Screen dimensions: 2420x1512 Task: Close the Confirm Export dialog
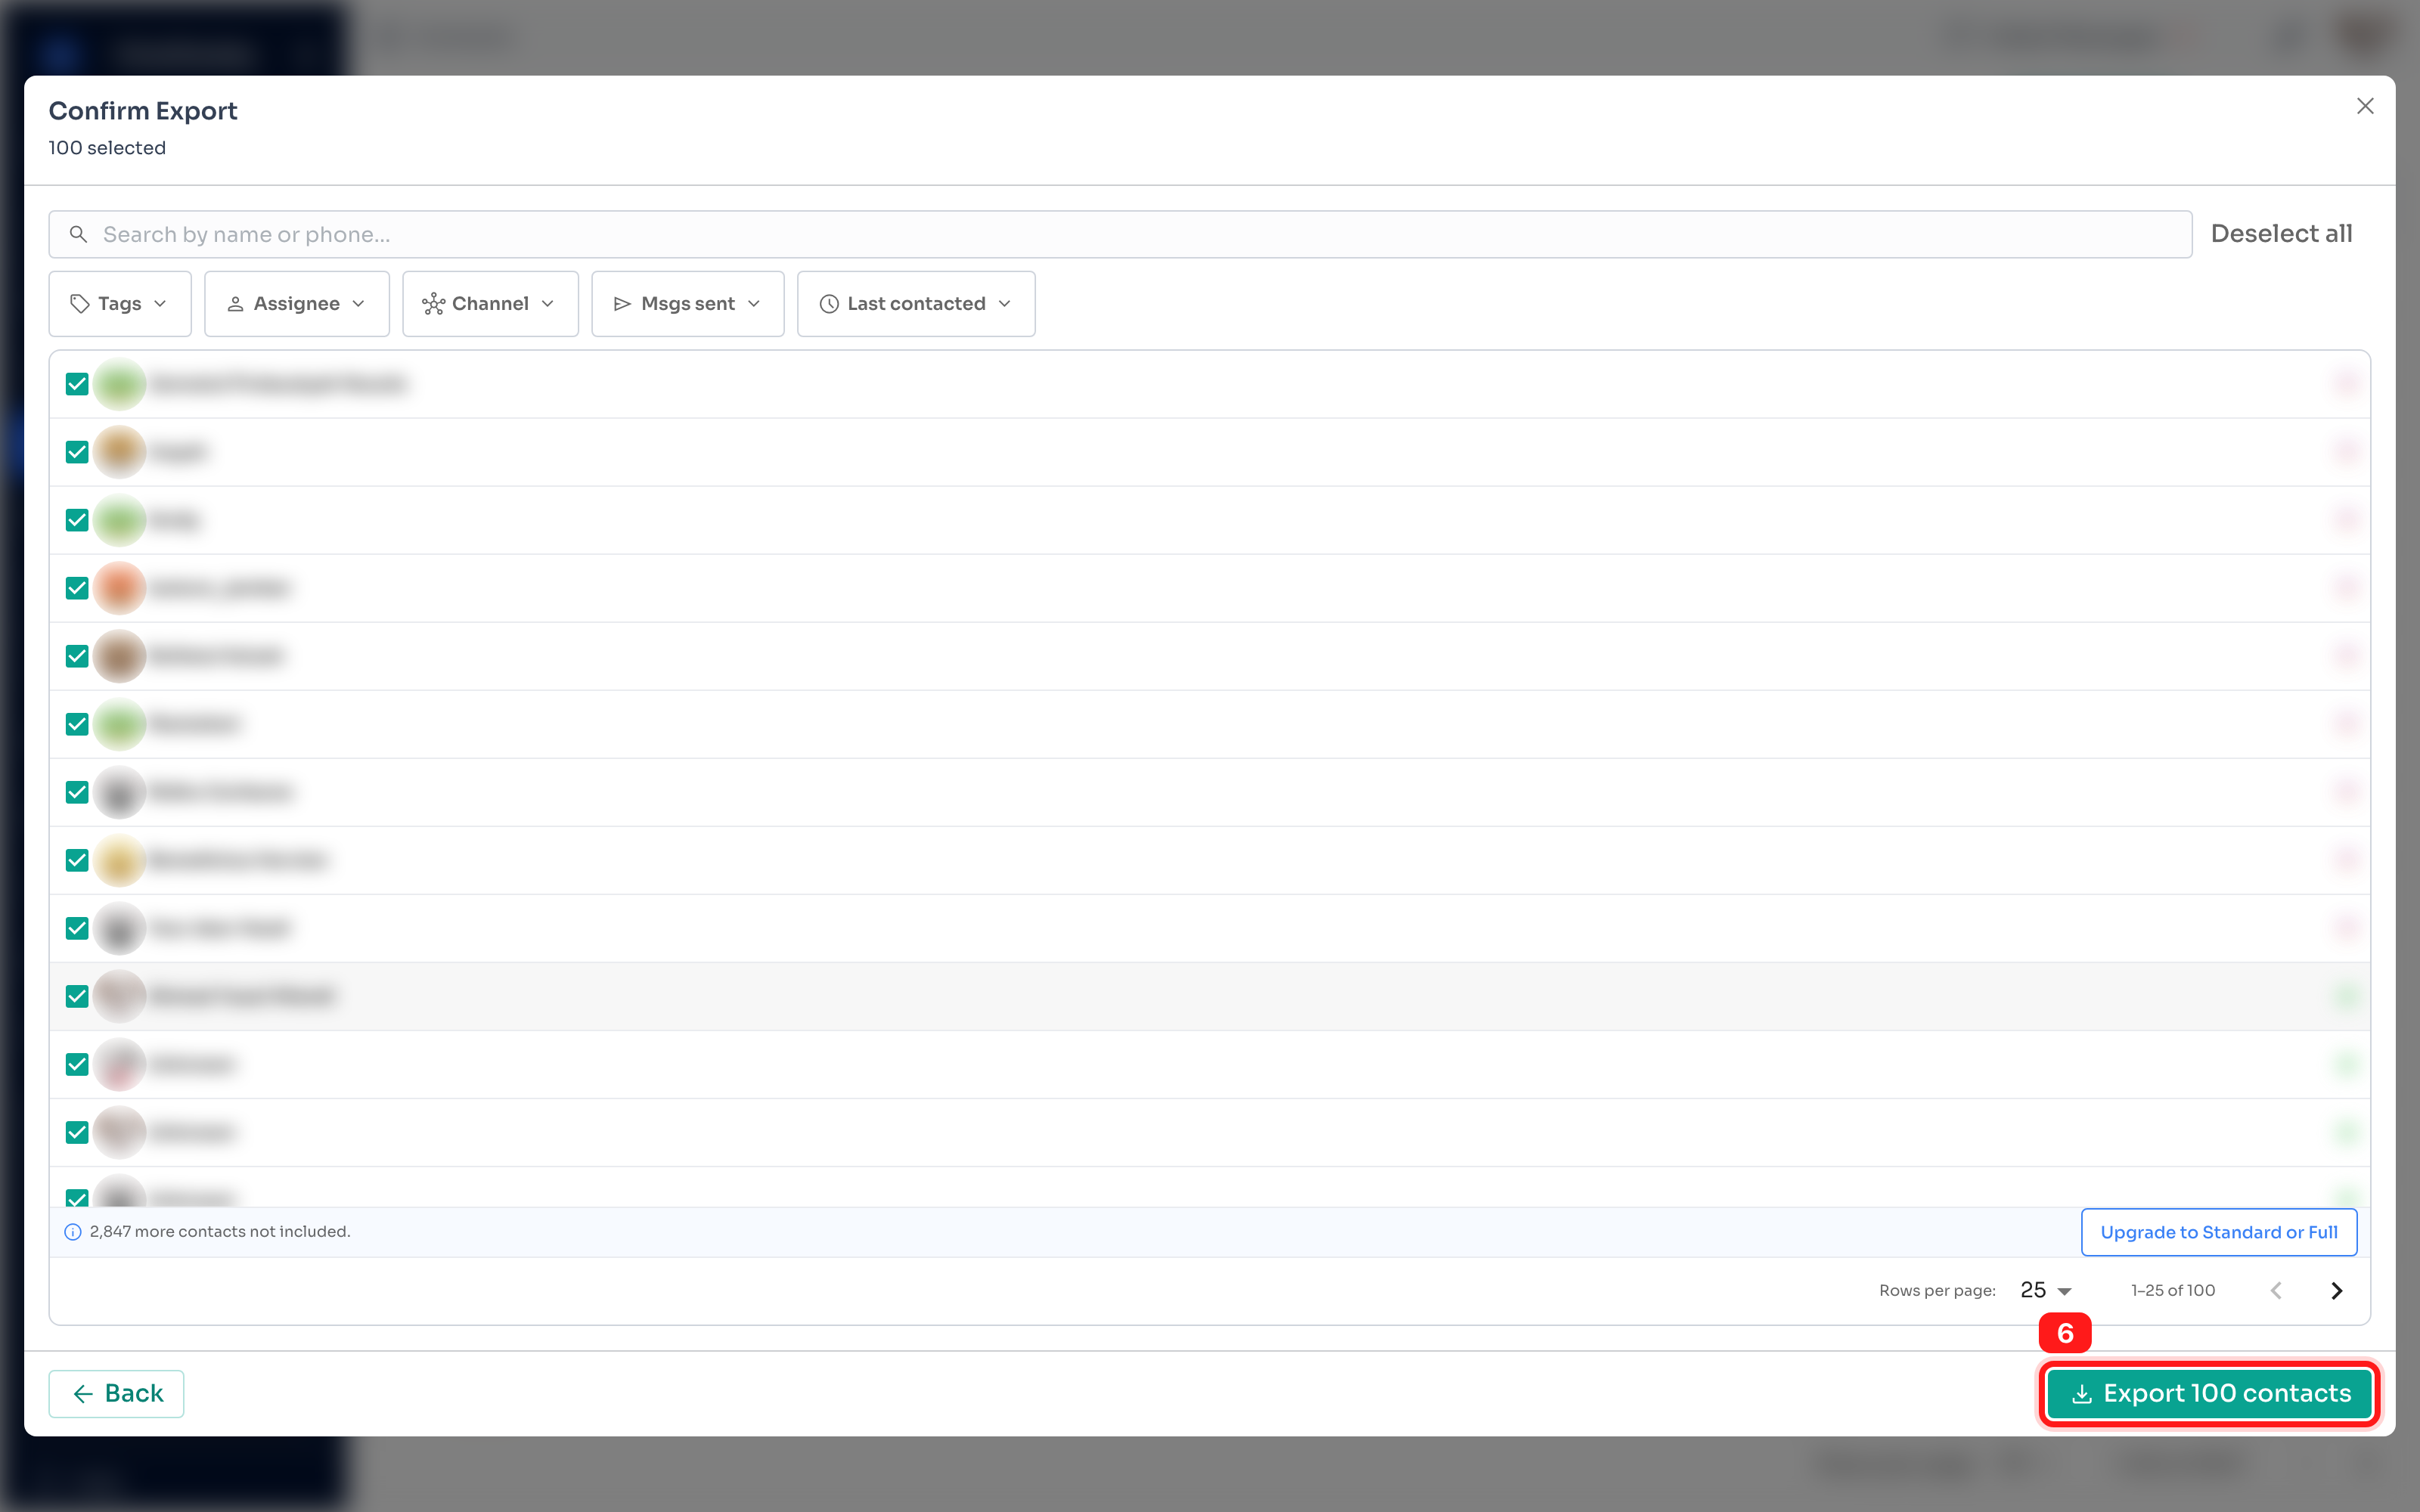point(2364,106)
